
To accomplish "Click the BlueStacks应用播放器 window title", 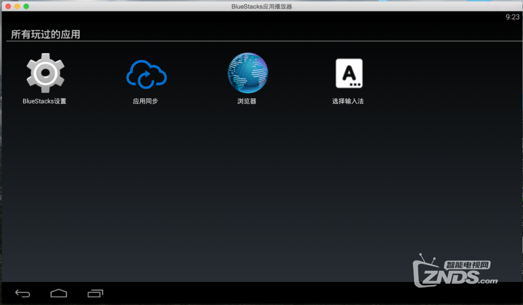I will pyautogui.click(x=261, y=6).
